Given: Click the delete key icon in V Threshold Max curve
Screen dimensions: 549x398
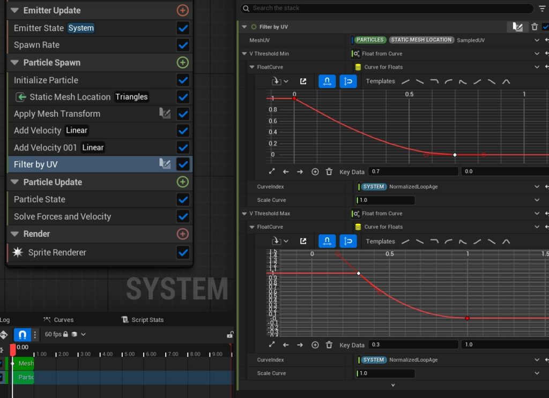Looking at the screenshot, I should coord(329,345).
